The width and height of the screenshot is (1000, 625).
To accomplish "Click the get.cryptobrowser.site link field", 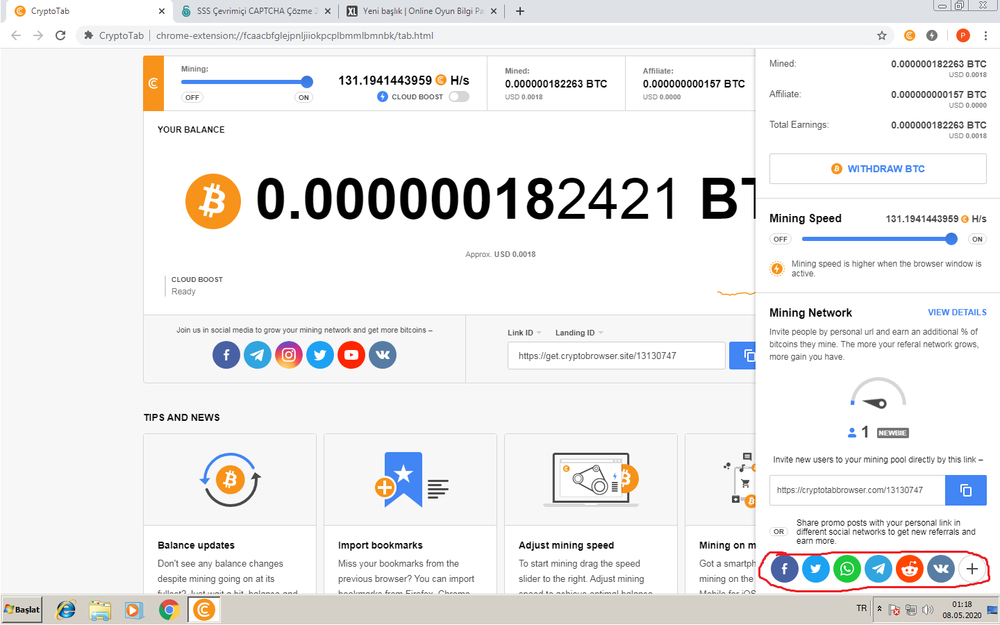I will click(x=617, y=356).
